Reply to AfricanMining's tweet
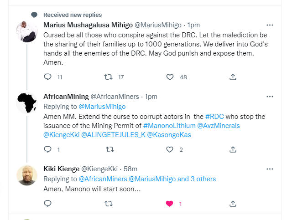This screenshot has width=292, height=220. pyautogui.click(x=47, y=149)
